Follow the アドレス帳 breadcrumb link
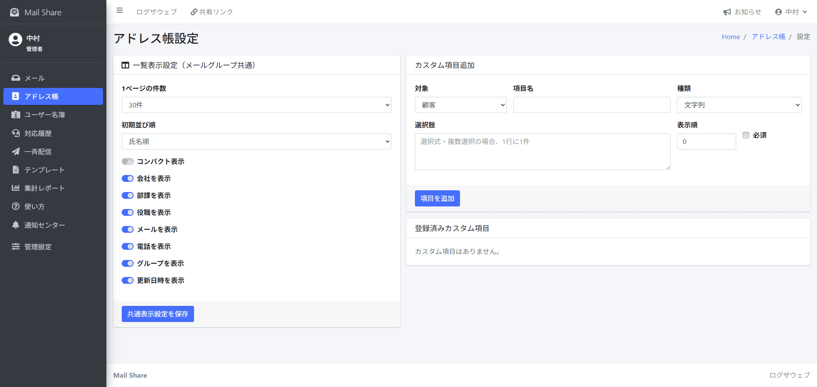The height and width of the screenshot is (387, 817). (768, 37)
